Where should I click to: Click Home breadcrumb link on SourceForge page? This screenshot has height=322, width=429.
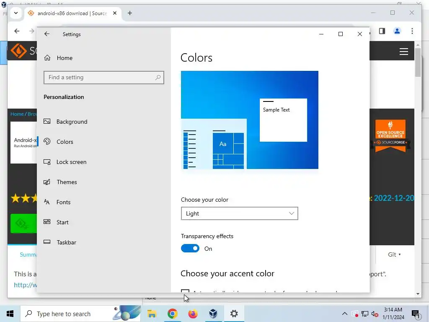tap(17, 114)
